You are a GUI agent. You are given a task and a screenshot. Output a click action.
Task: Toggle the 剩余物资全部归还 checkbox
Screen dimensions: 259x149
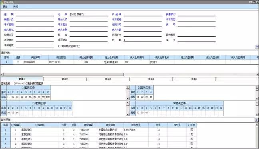59,46
